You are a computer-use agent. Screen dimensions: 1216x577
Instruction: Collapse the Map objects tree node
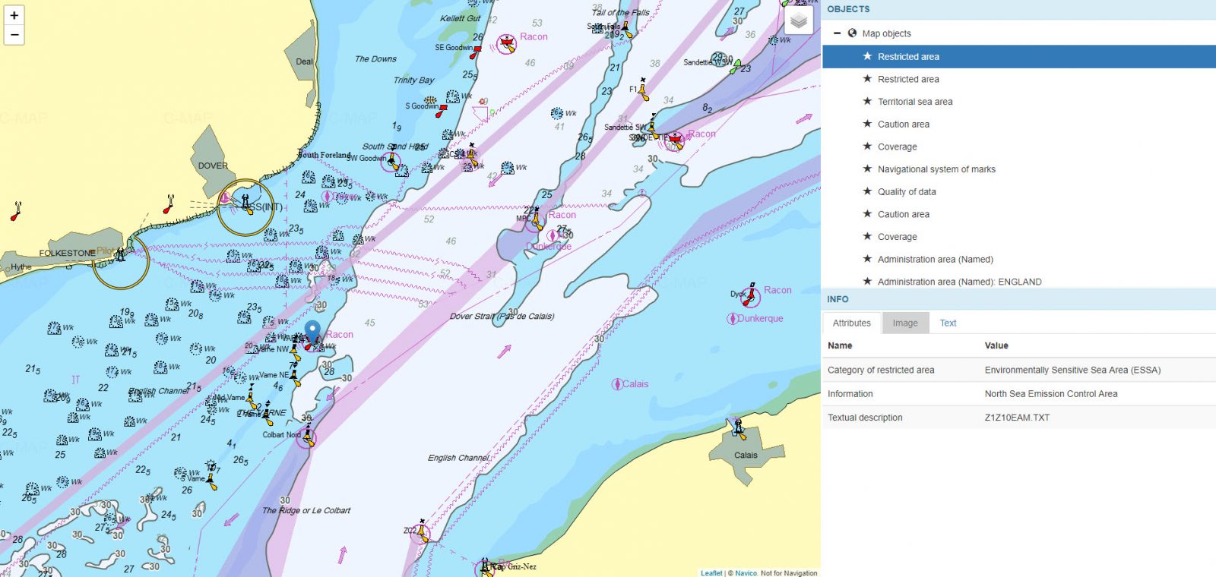(x=837, y=33)
